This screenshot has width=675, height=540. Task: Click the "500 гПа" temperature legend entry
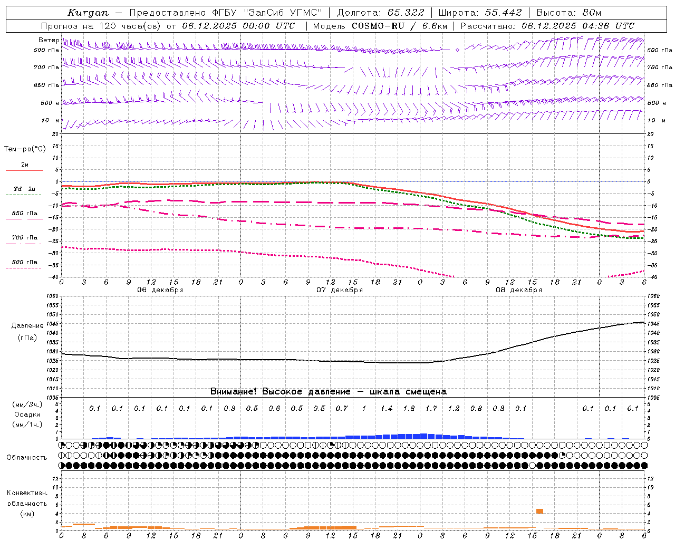tap(25, 262)
